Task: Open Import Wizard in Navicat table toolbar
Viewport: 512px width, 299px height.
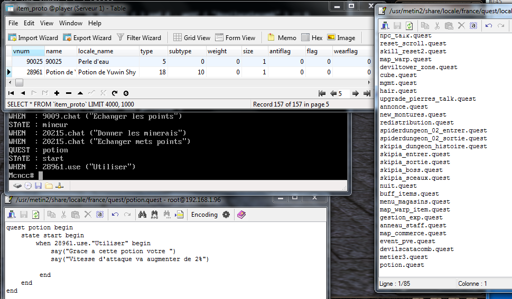Action: [x=33, y=38]
